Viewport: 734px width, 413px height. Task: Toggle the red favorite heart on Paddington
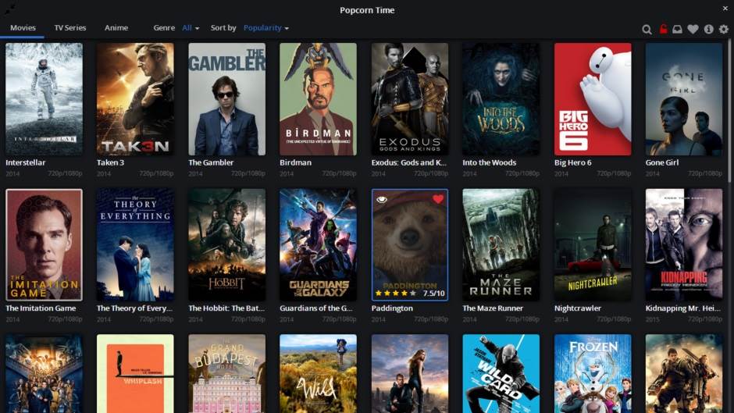point(437,200)
